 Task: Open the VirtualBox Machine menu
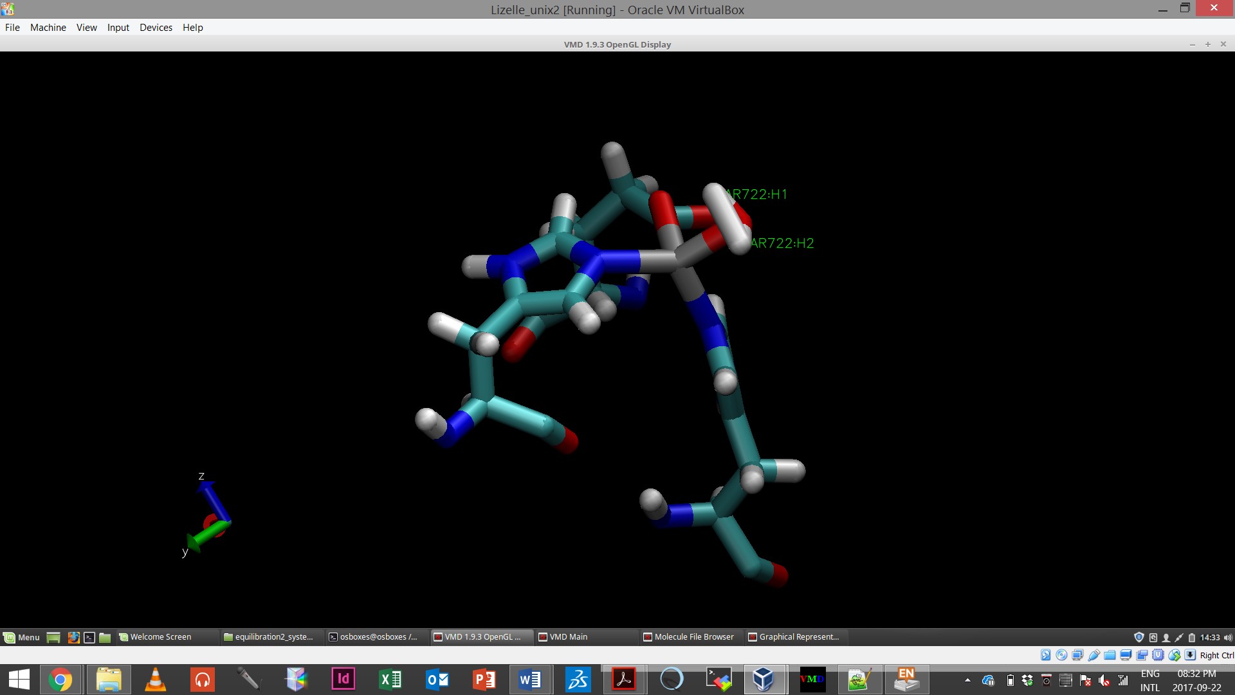[x=48, y=28]
